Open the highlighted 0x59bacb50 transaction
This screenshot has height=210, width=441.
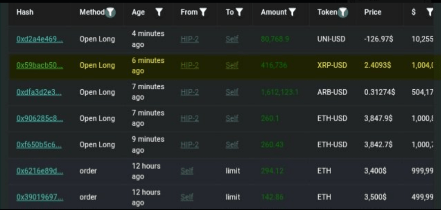point(40,65)
